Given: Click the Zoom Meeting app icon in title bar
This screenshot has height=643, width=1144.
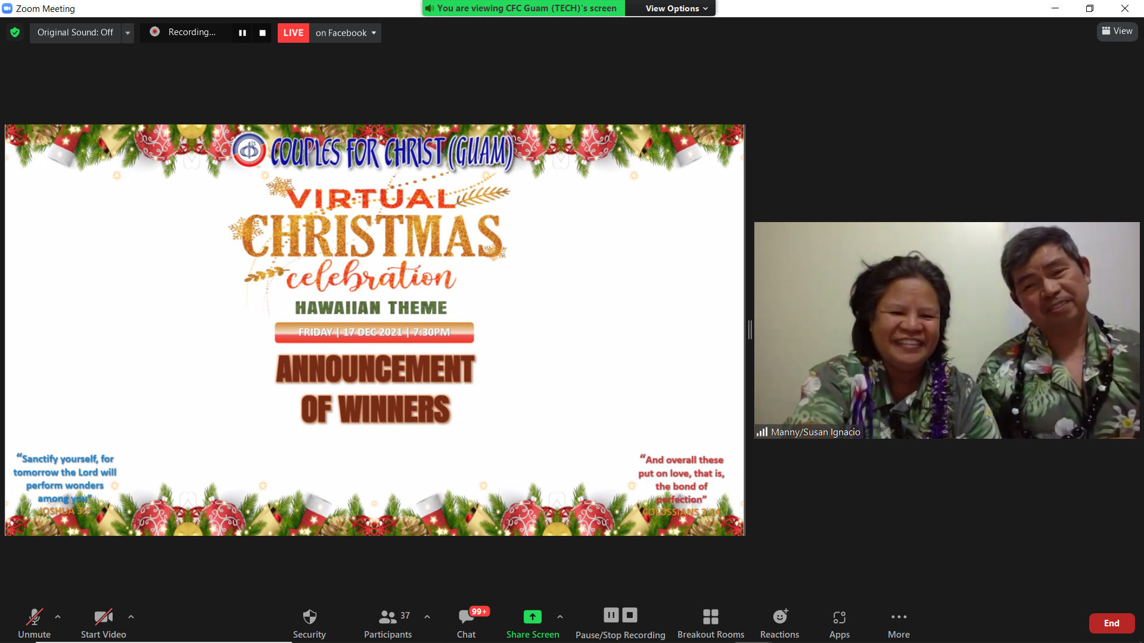Looking at the screenshot, I should [7, 8].
